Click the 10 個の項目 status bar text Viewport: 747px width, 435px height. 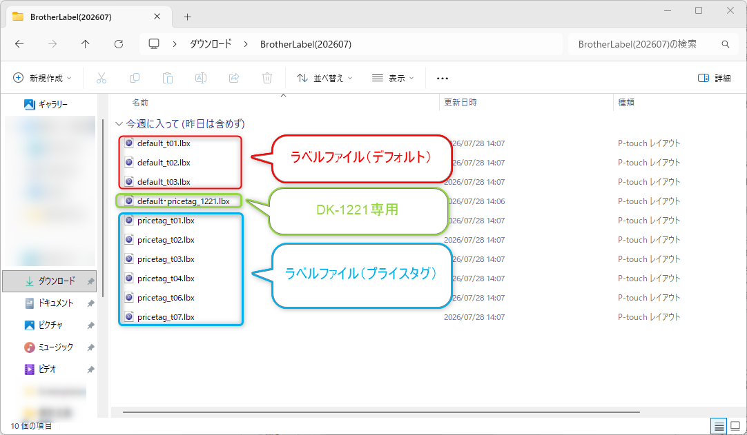tap(32, 426)
